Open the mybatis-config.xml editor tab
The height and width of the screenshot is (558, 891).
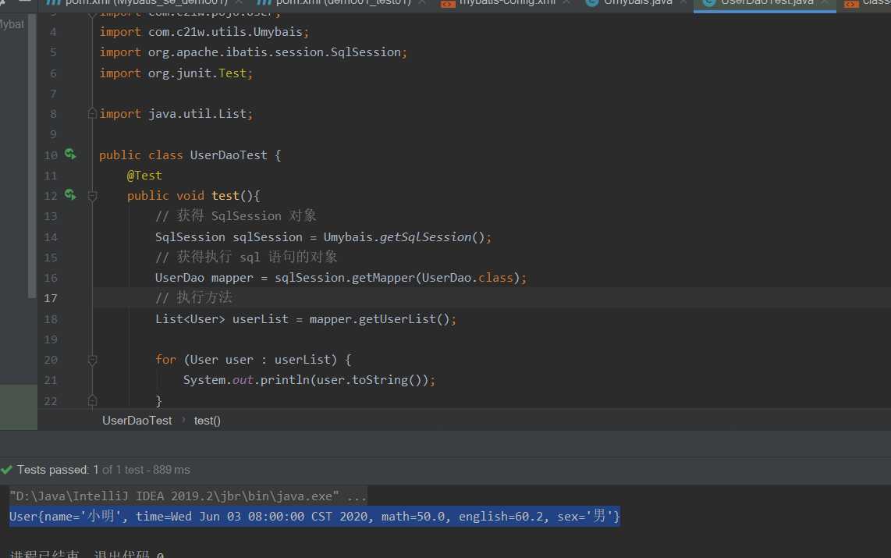point(506,3)
